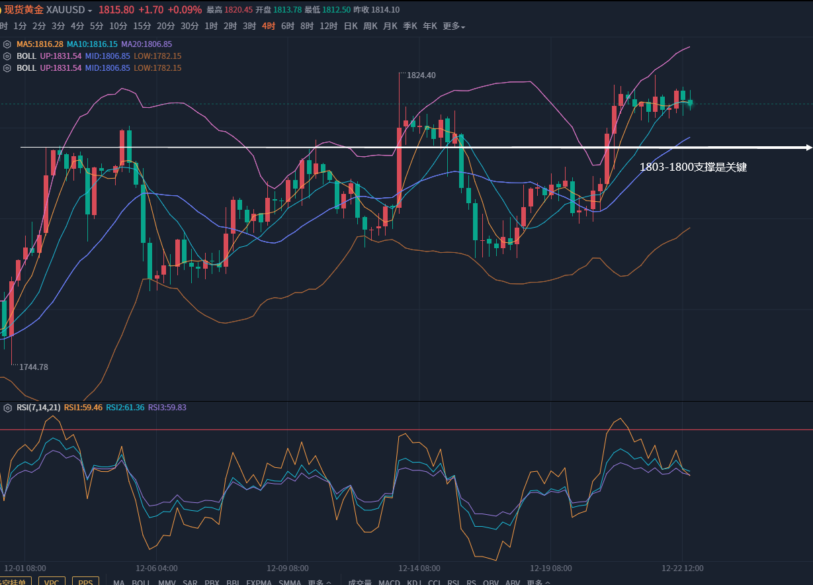Switch to 3分 timeframe

[x=59, y=26]
